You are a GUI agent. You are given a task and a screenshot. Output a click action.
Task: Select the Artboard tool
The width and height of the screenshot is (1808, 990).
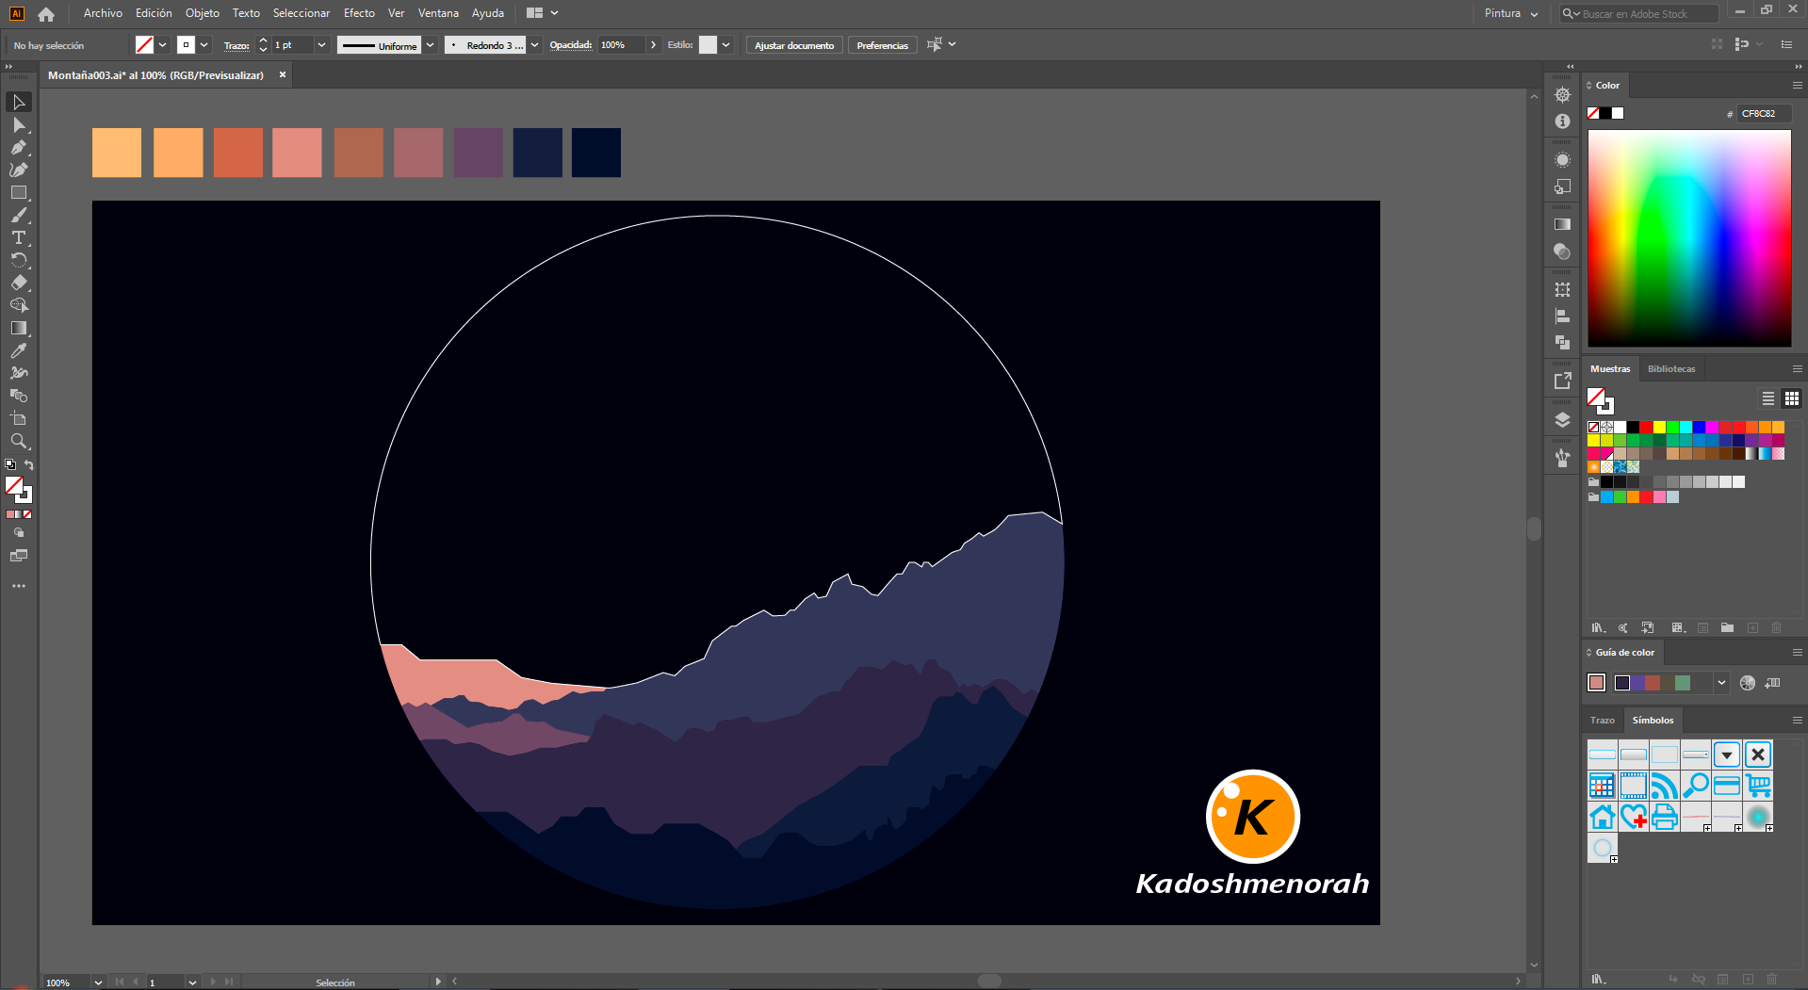pos(19,418)
